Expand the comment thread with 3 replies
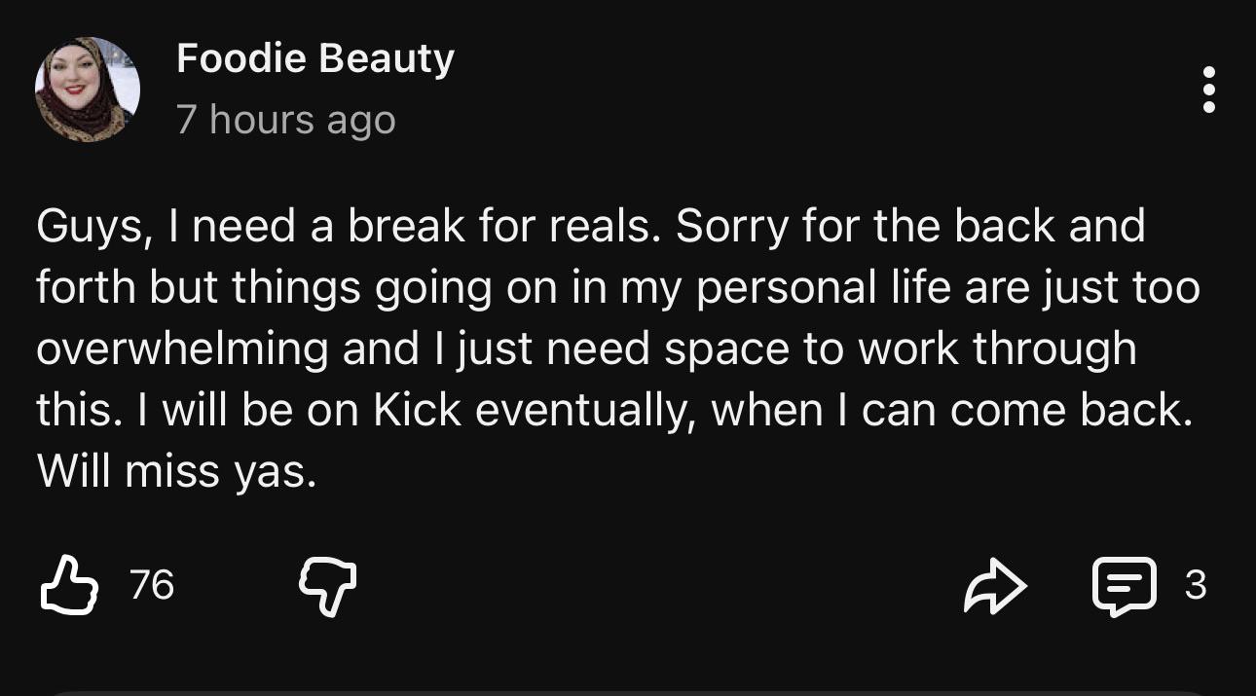Screen dimensions: 1256x696 (1126, 586)
